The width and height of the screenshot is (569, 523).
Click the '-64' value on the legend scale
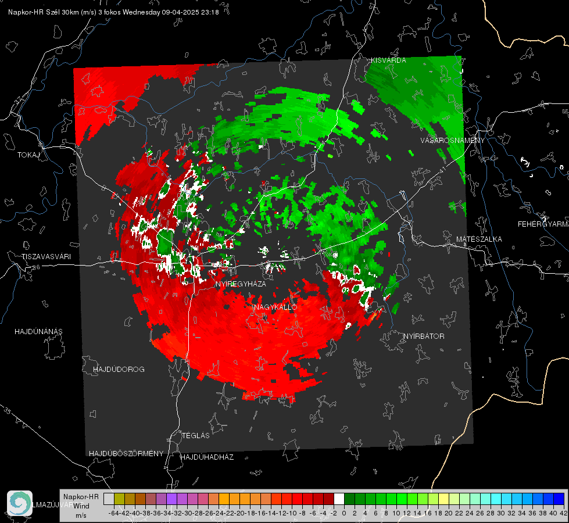click(113, 513)
